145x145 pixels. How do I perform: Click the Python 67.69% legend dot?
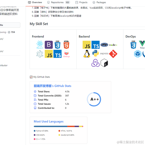(x=35, y=131)
